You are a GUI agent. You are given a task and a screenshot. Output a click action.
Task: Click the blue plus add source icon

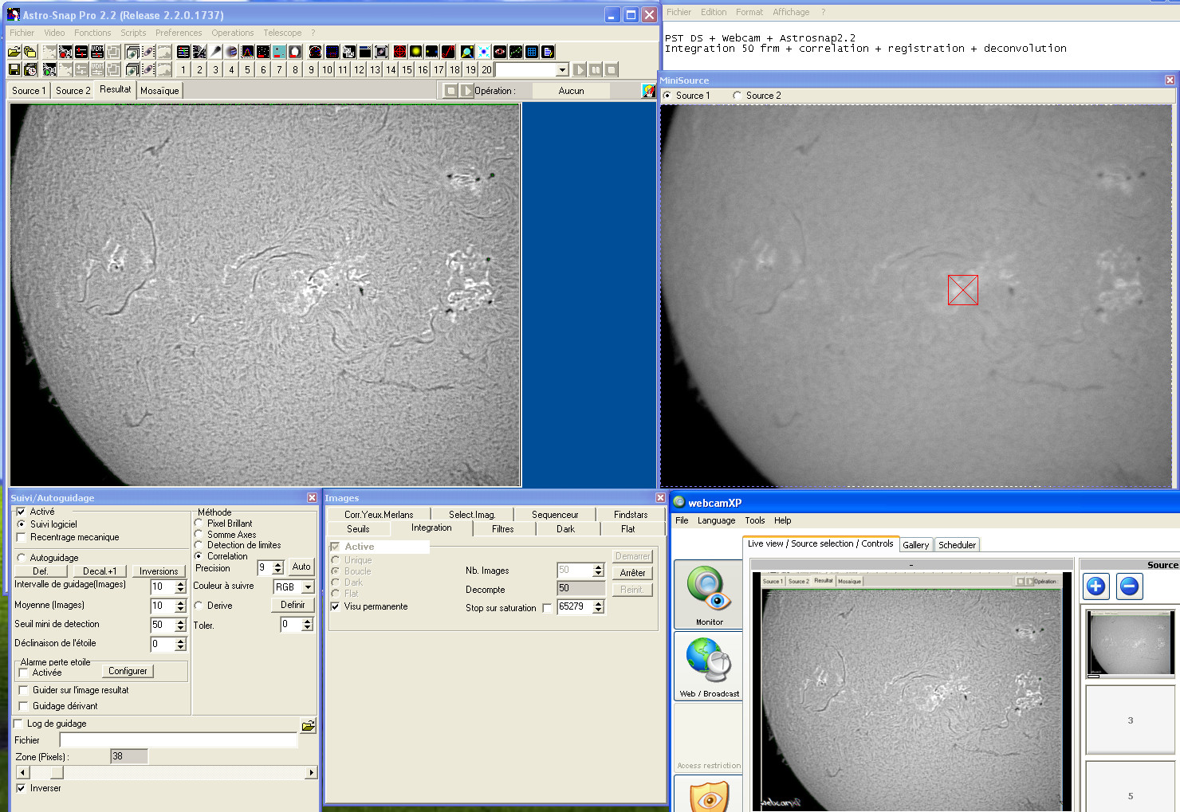[x=1095, y=586]
